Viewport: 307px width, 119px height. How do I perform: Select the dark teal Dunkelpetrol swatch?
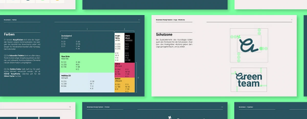[87, 42]
